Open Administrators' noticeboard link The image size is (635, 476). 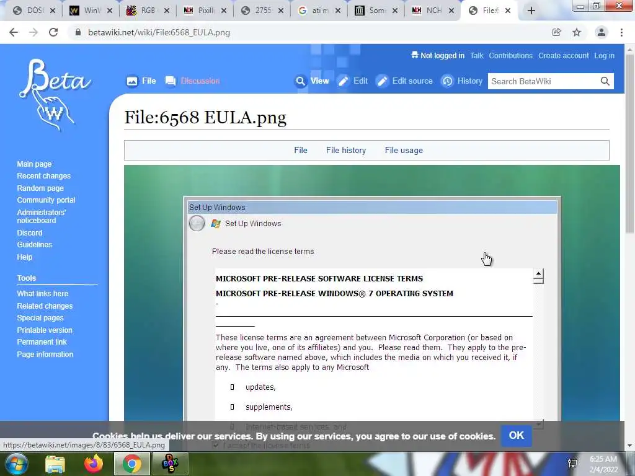(x=41, y=216)
